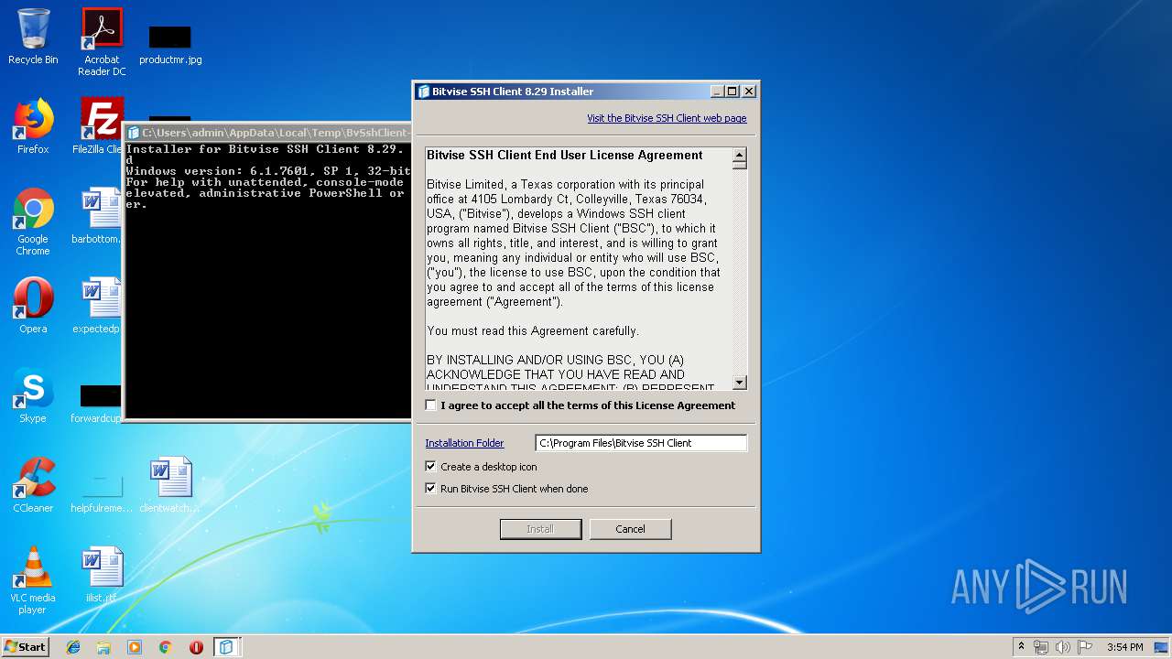Click the license agreement heading text
Viewport: 1172px width, 659px height.
565,156
